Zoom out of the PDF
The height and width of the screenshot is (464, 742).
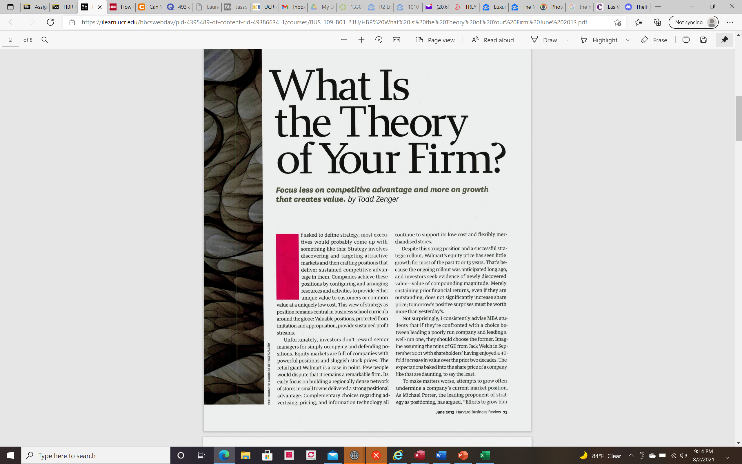(x=344, y=40)
